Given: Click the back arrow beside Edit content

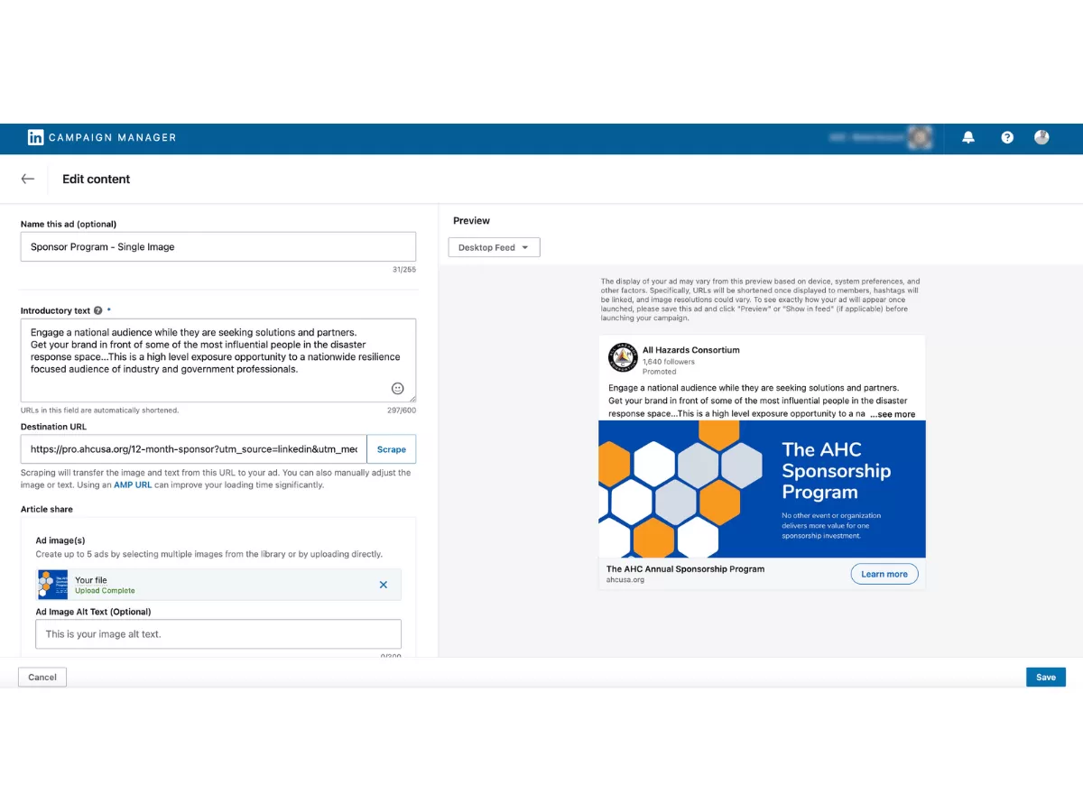Looking at the screenshot, I should (x=28, y=179).
